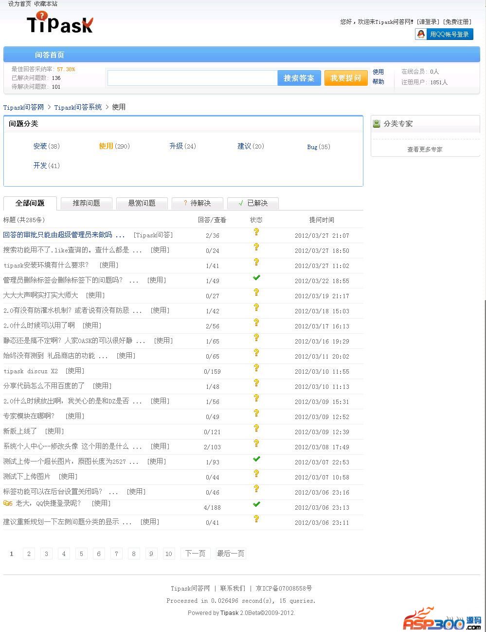Select the 升级 category
Viewport: 486px width, 632px height.
176,146
